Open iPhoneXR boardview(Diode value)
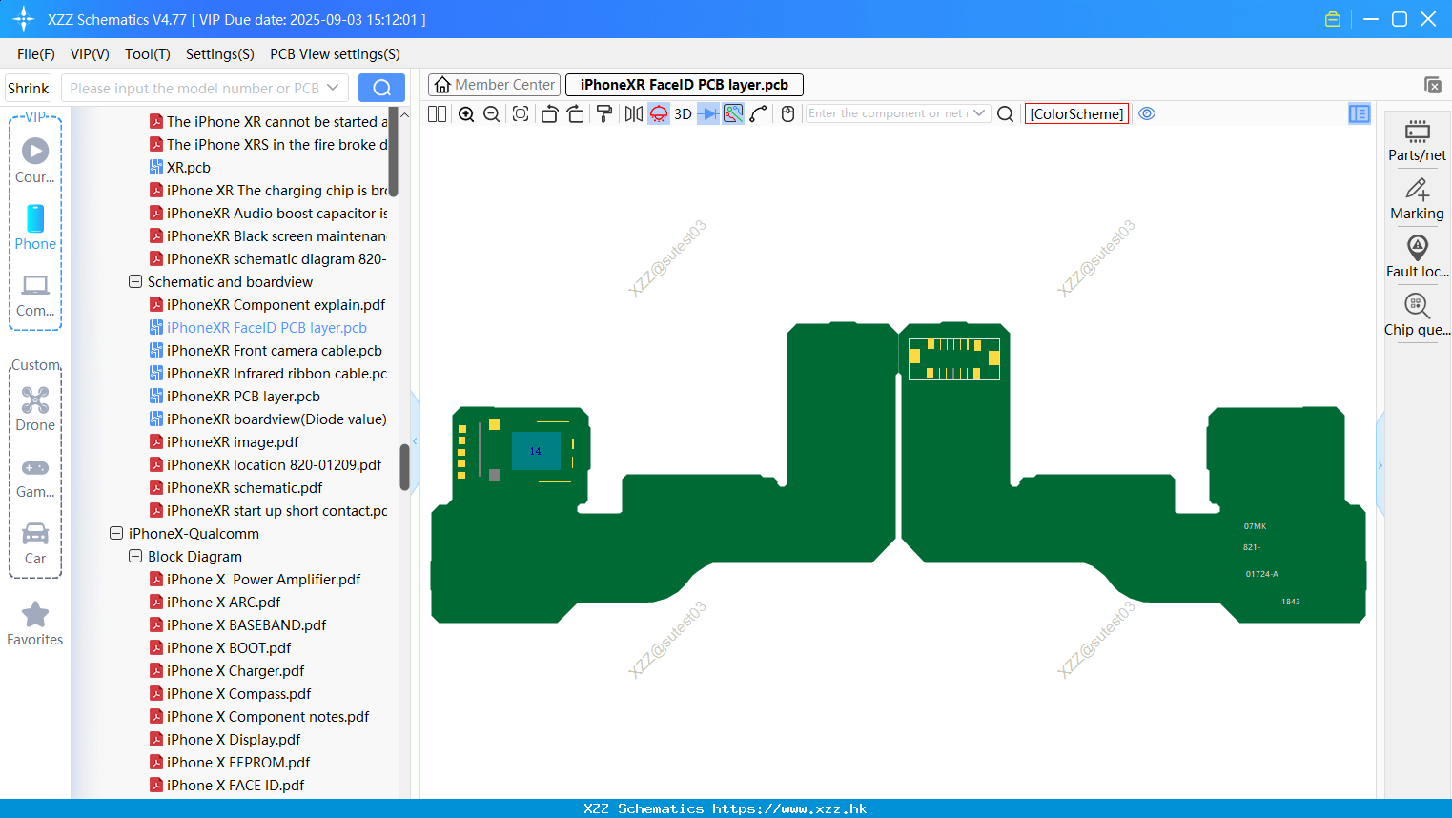 [268, 419]
